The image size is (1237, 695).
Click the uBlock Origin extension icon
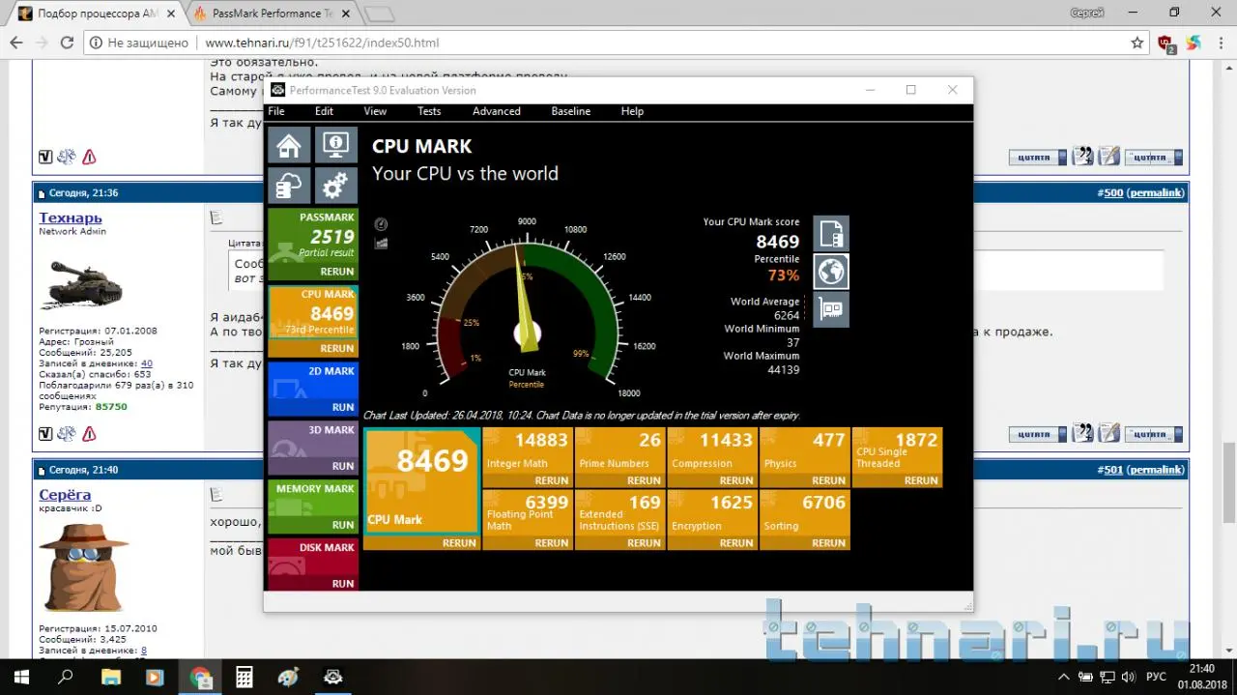tap(1166, 43)
